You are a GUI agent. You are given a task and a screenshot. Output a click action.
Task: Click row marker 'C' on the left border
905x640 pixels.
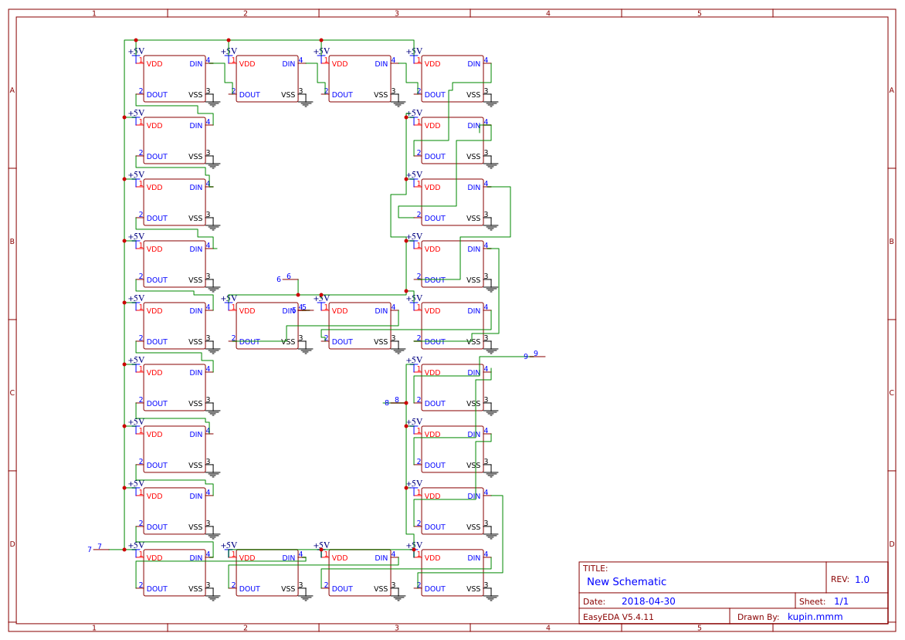click(12, 392)
